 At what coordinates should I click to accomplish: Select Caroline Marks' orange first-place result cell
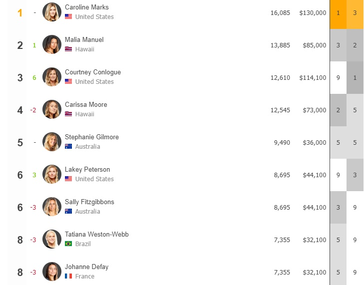[338, 13]
